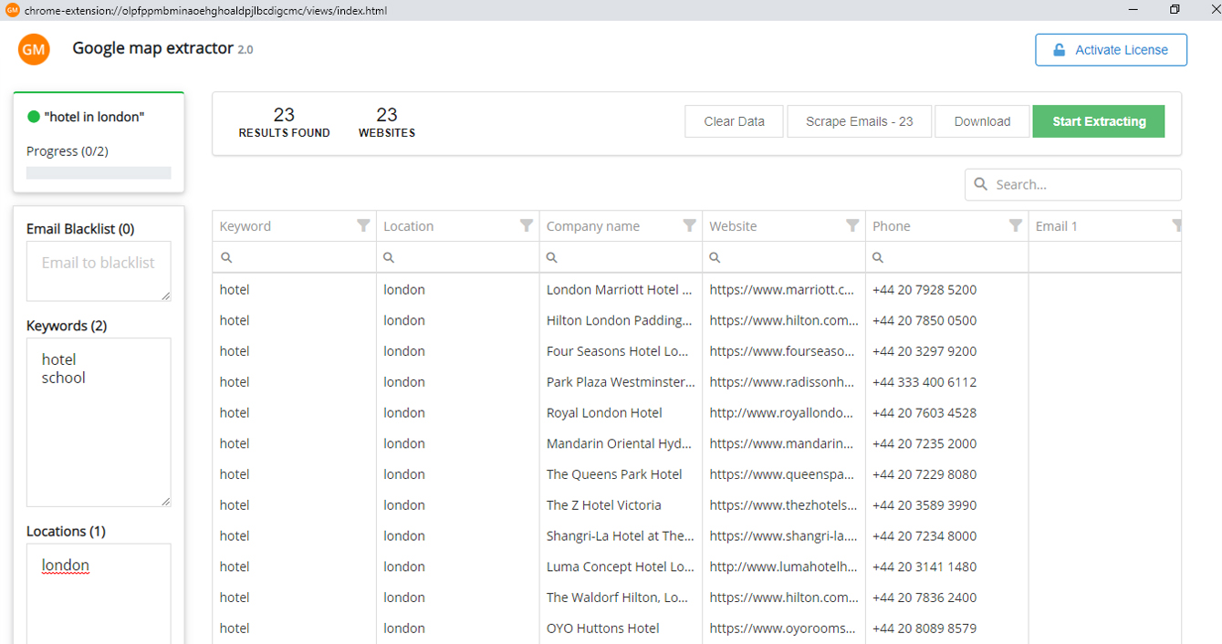Sort by Email 1 column header

point(1057,226)
